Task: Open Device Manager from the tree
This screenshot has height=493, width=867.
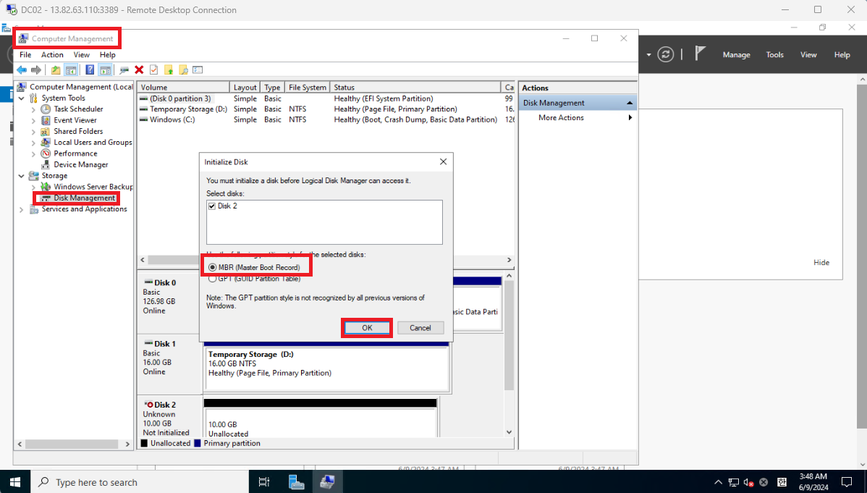Action: [81, 164]
